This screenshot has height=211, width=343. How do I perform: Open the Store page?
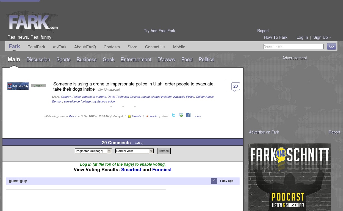[132, 47]
